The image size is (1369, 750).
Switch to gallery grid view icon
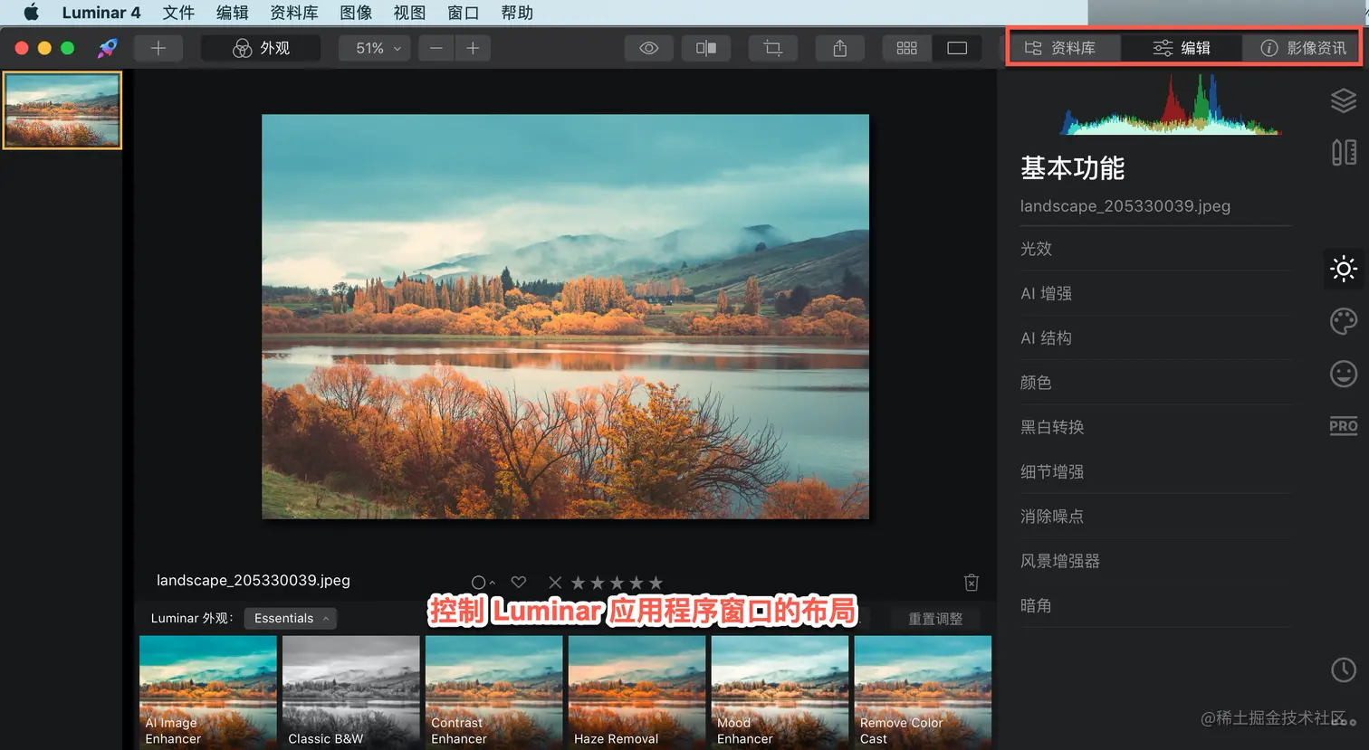tap(906, 48)
